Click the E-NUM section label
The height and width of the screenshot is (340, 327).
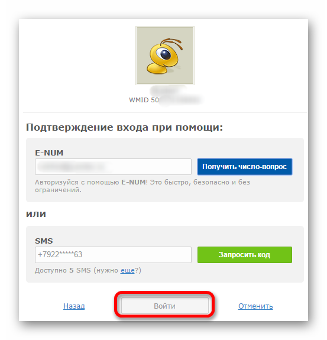click(x=49, y=153)
